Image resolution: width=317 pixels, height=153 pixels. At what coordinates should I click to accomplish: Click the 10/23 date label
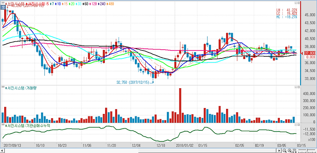(62, 145)
